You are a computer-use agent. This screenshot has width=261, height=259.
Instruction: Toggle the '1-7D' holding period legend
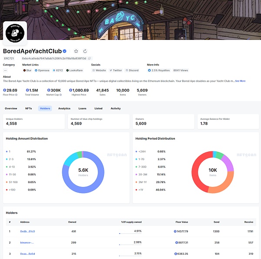click(x=151, y=159)
